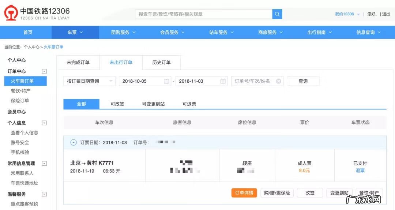Open 餐饮•特产 in the sidebar
Image resolution: width=395 pixels, height=210 pixels.
20,91
